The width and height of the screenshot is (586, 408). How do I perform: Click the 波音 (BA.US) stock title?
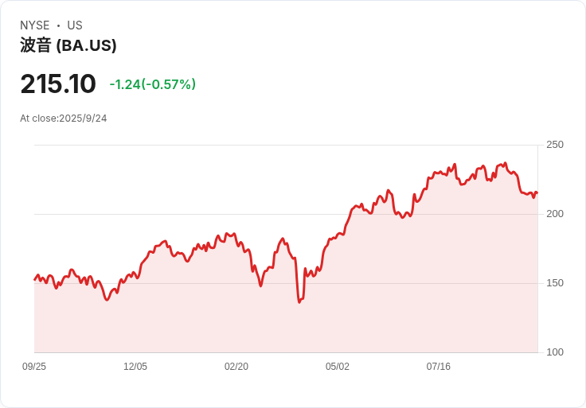(68, 45)
